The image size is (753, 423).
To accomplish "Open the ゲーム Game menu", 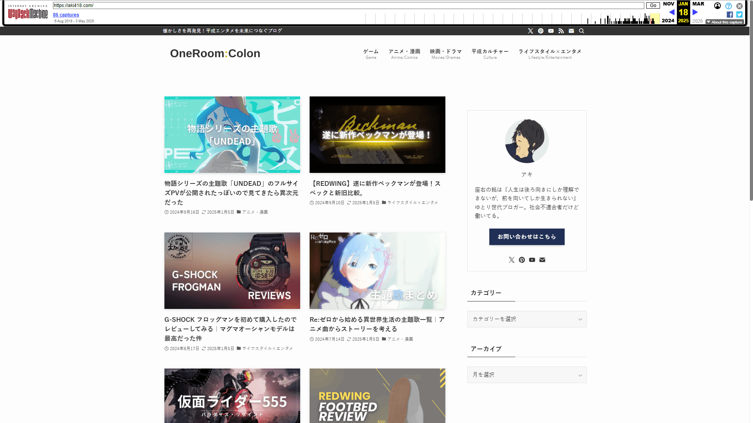I will [371, 54].
